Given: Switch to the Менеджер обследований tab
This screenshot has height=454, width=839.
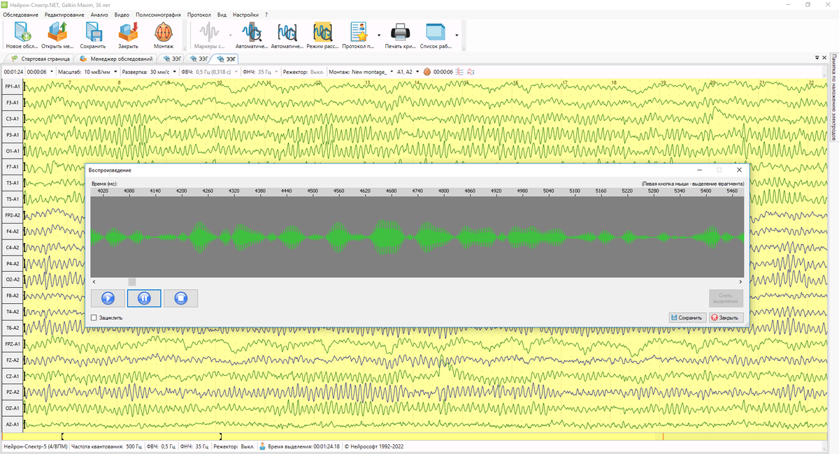Looking at the screenshot, I should [x=117, y=59].
